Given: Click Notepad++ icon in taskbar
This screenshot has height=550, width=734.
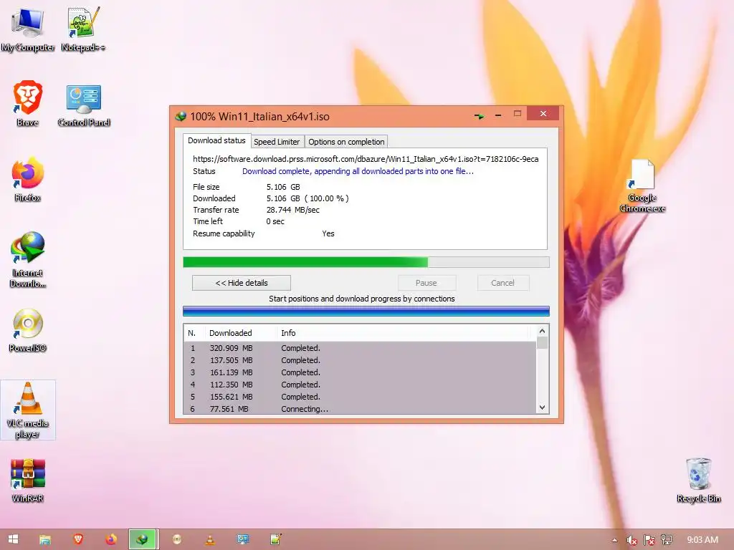Looking at the screenshot, I should coord(276,539).
